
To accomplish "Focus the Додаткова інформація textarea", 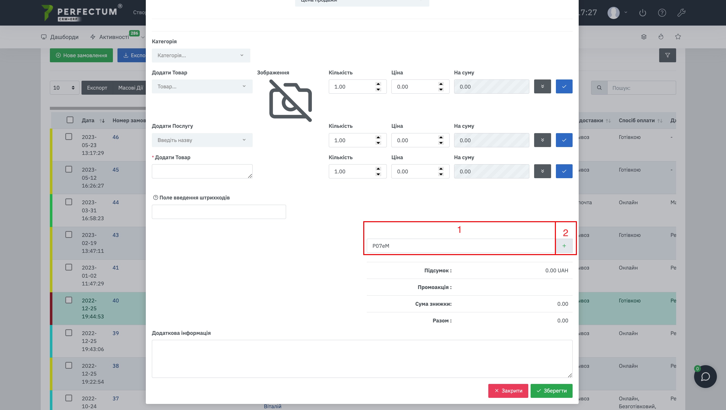I will 362,359.
